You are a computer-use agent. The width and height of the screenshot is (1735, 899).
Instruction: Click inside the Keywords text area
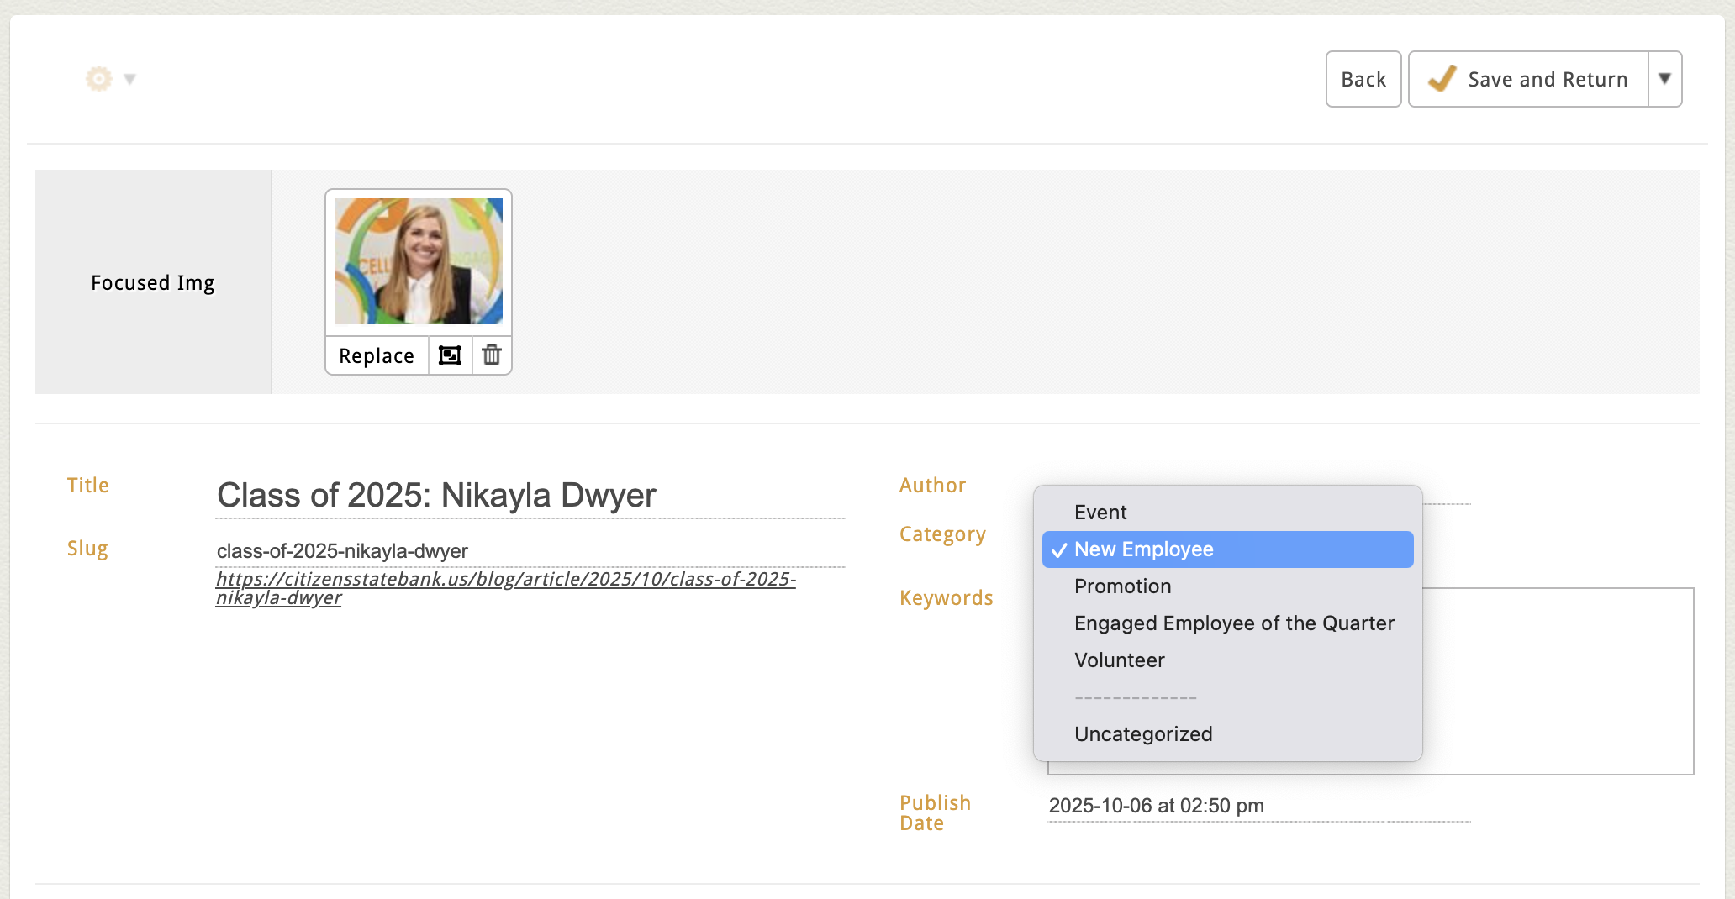[x=1555, y=681]
